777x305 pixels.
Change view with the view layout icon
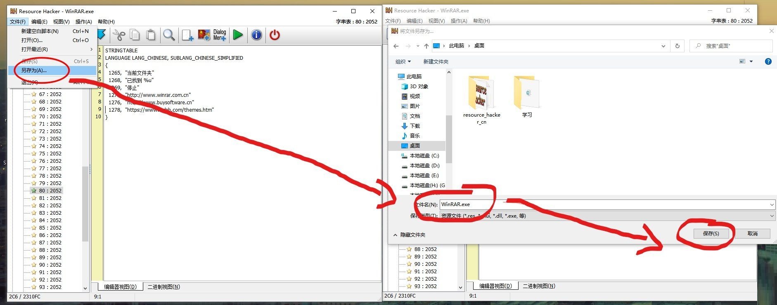coord(742,61)
